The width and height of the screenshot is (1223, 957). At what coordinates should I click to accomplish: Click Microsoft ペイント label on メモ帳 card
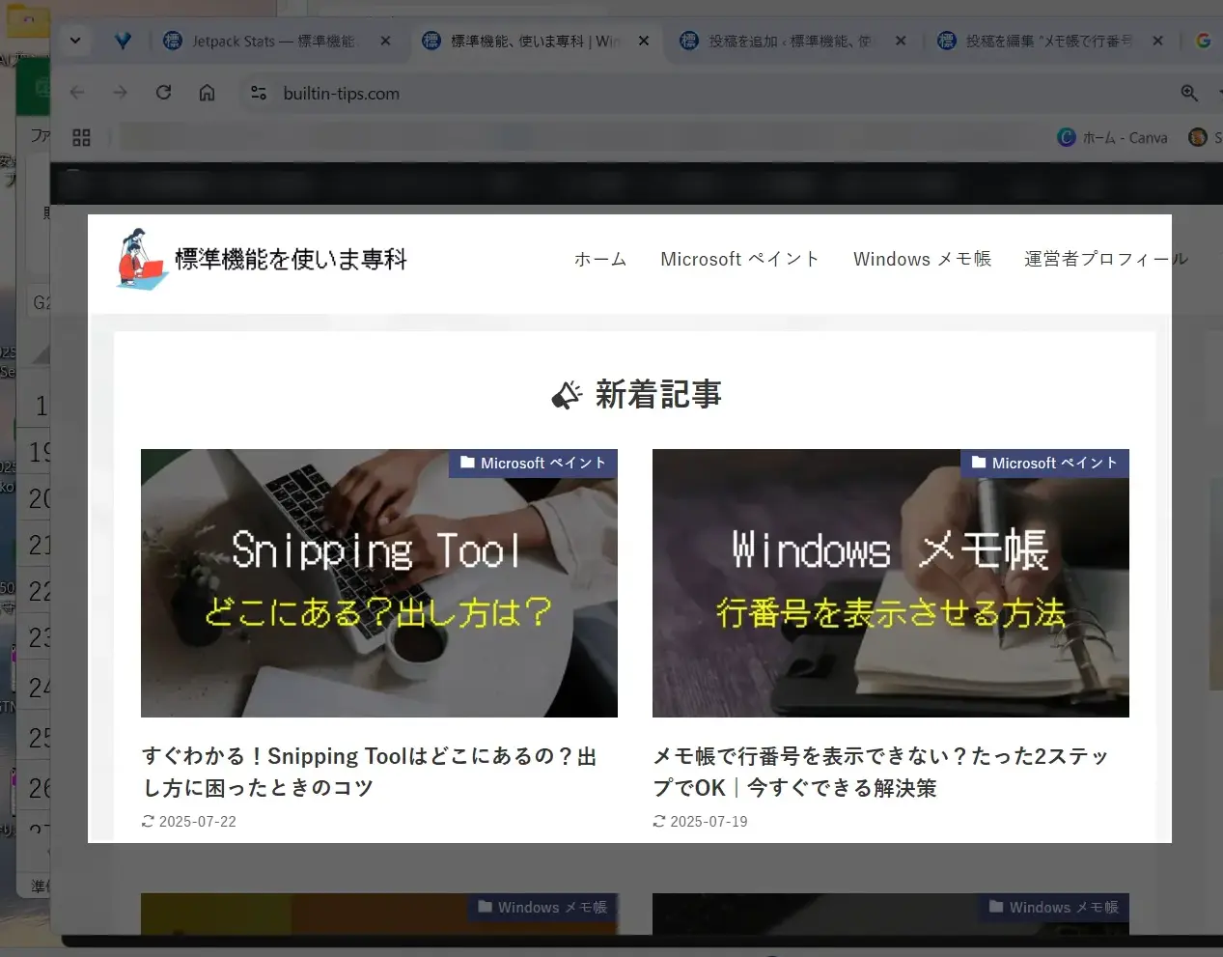click(x=1044, y=464)
